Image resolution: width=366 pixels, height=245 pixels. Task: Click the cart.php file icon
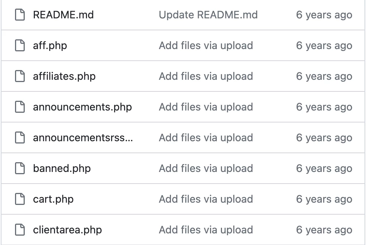pos(19,199)
